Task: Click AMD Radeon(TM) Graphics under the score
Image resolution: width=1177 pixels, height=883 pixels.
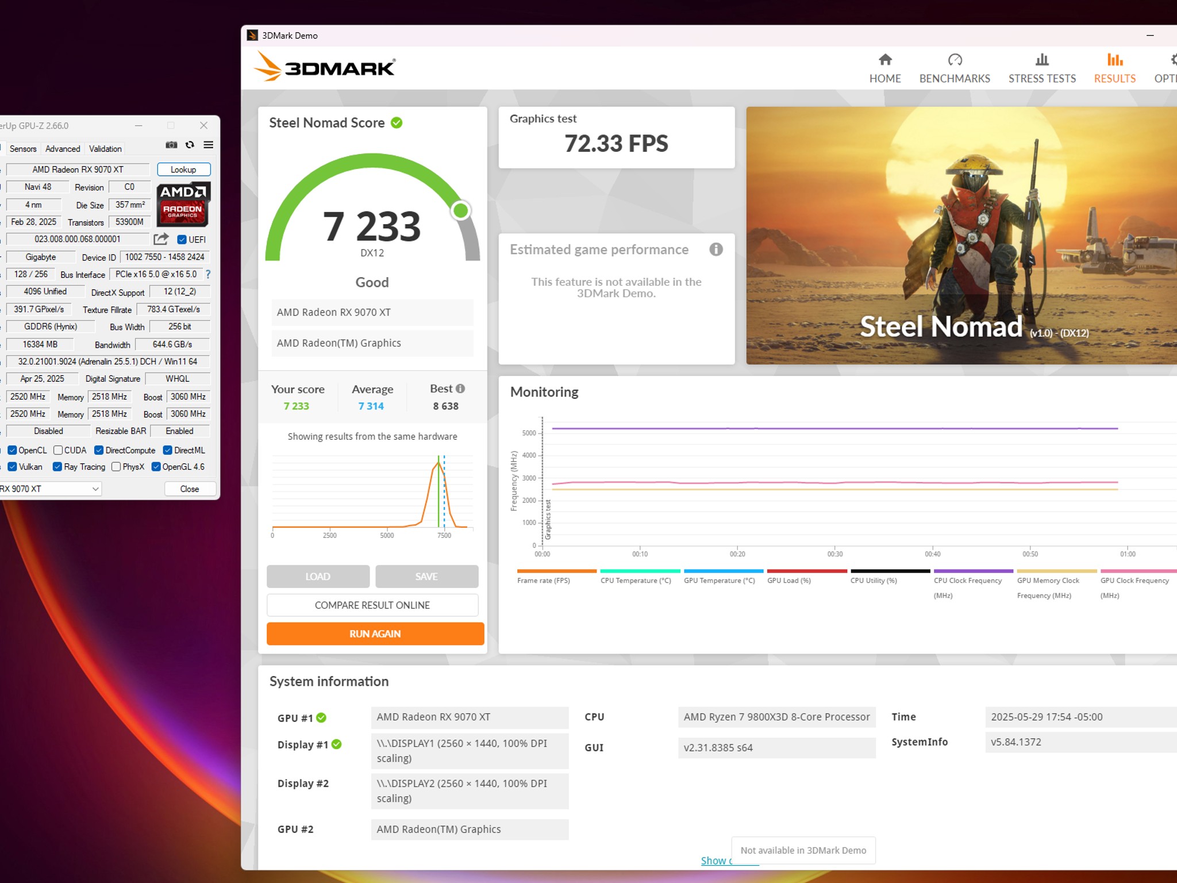Action: point(372,343)
